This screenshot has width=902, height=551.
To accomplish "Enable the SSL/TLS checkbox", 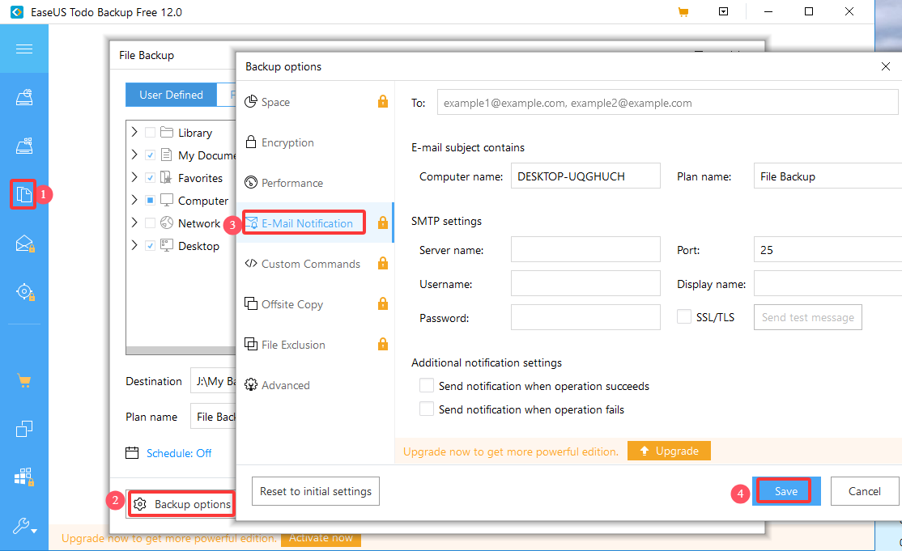I will click(x=684, y=316).
